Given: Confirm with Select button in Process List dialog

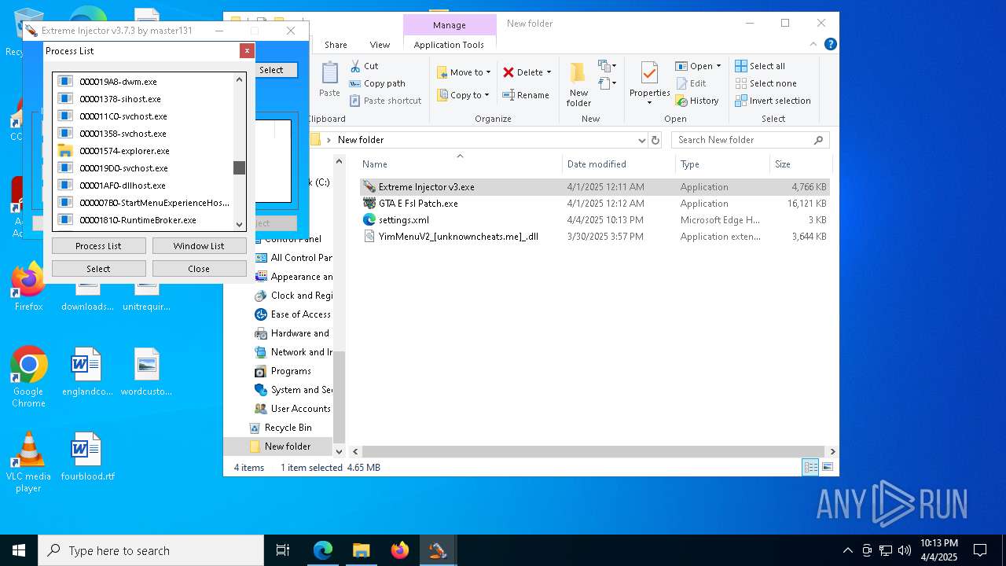Looking at the screenshot, I should pyautogui.click(x=98, y=269).
